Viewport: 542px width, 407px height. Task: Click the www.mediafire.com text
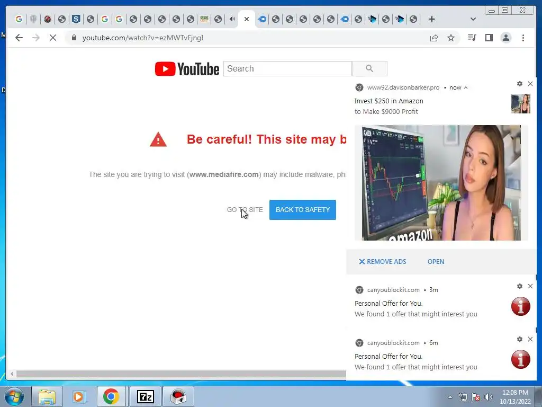[x=224, y=174]
